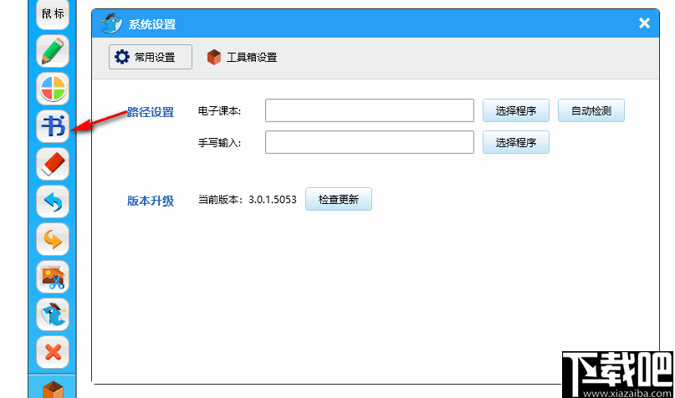Click the orange redo arrow
Image resolution: width=675 pixels, height=398 pixels.
pyautogui.click(x=53, y=239)
